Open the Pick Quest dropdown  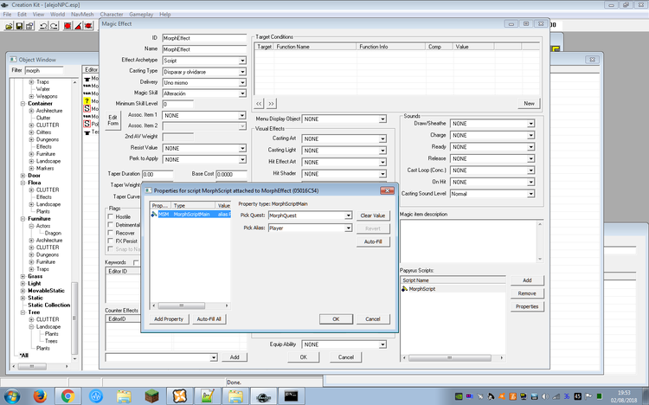[x=348, y=215]
